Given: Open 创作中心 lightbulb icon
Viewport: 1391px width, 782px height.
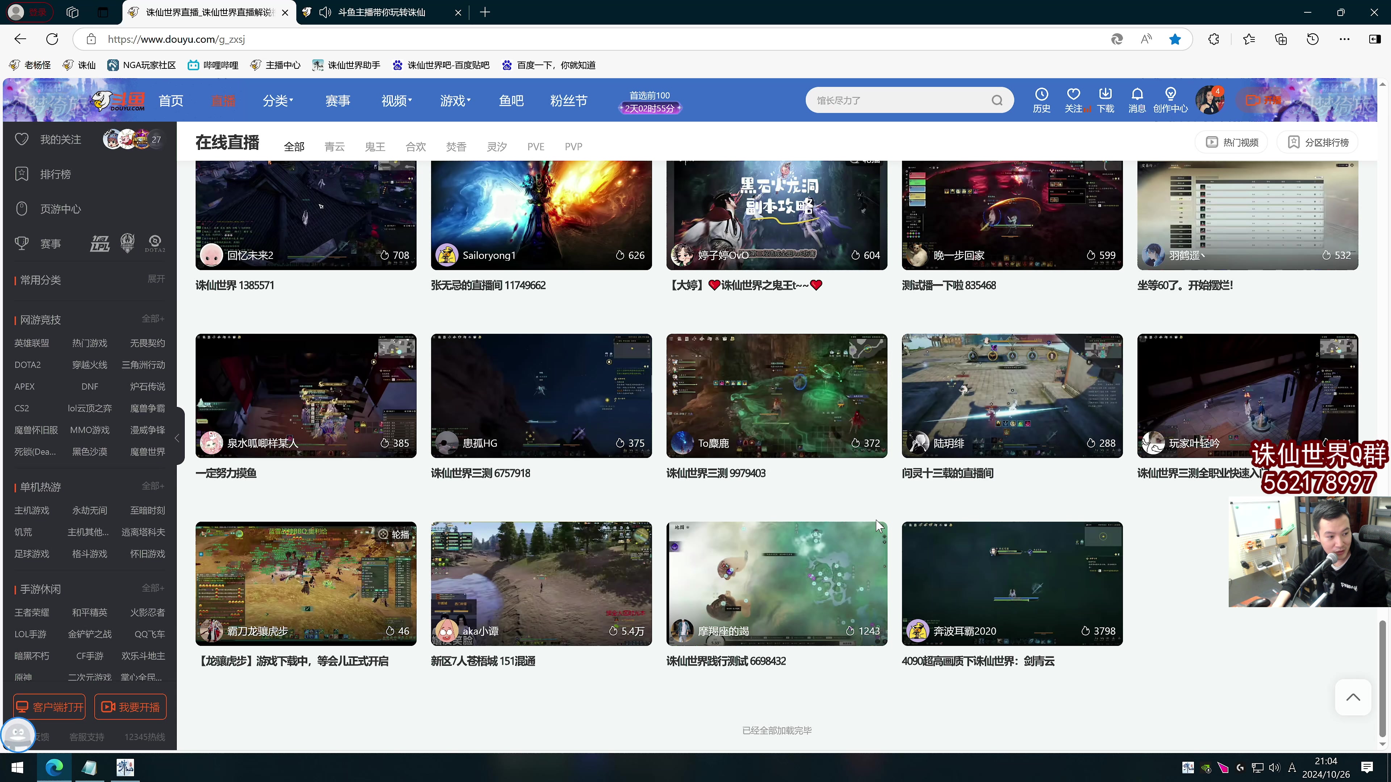Looking at the screenshot, I should click(1170, 100).
